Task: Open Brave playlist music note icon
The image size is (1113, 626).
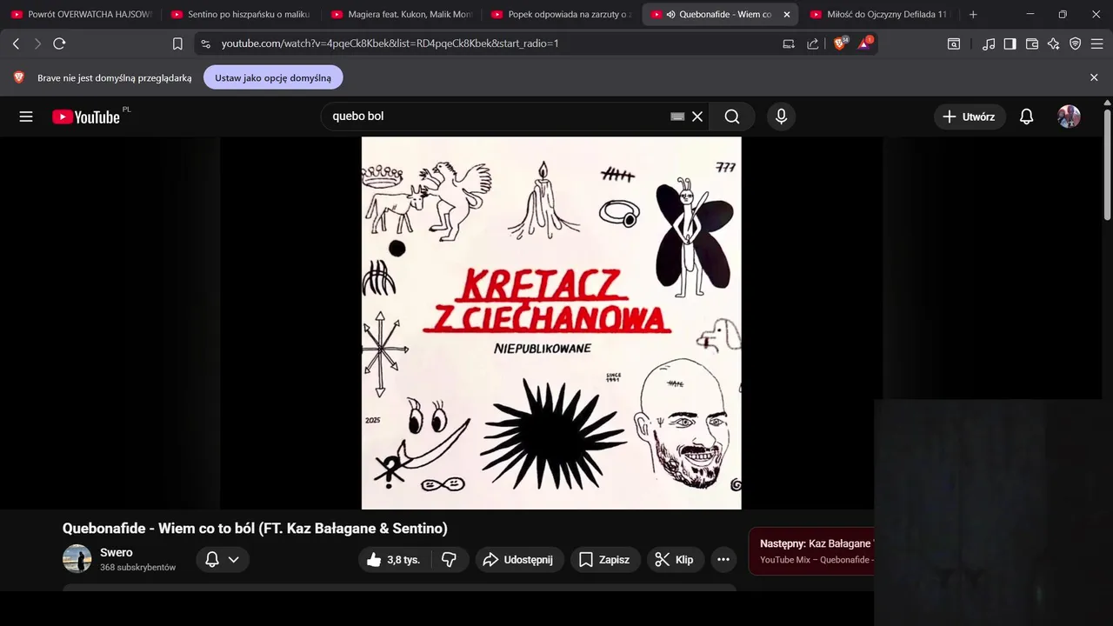Action: point(989,43)
